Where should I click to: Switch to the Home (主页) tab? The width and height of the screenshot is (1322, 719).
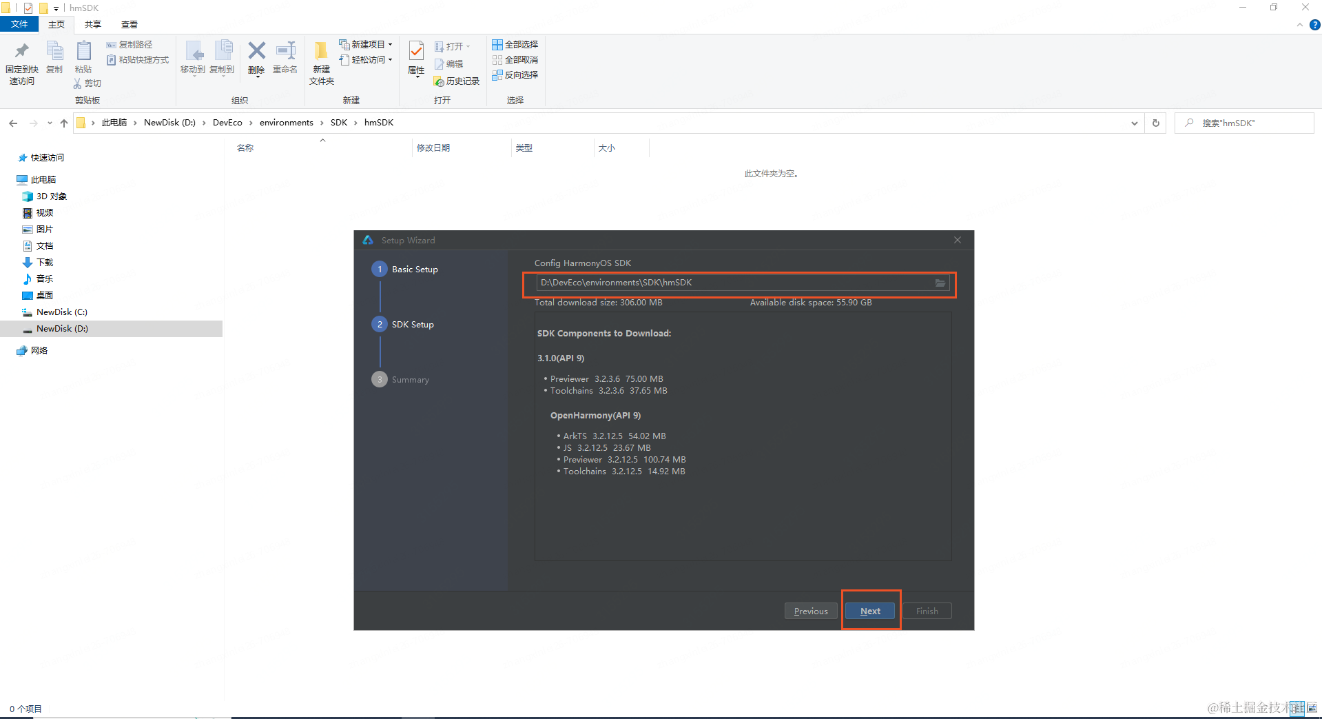(56, 24)
